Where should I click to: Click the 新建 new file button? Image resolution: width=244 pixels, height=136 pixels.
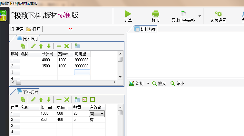pyautogui.click(x=17, y=29)
